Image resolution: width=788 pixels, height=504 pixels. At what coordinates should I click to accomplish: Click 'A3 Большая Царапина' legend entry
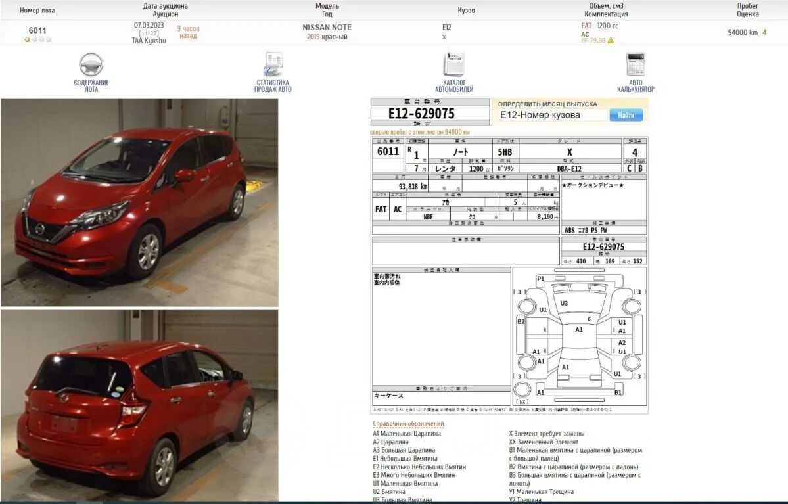click(404, 450)
